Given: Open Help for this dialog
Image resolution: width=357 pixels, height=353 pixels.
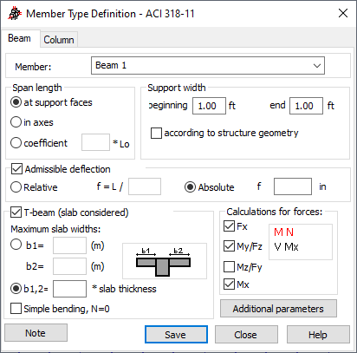Looking at the screenshot, I should tap(318, 335).
